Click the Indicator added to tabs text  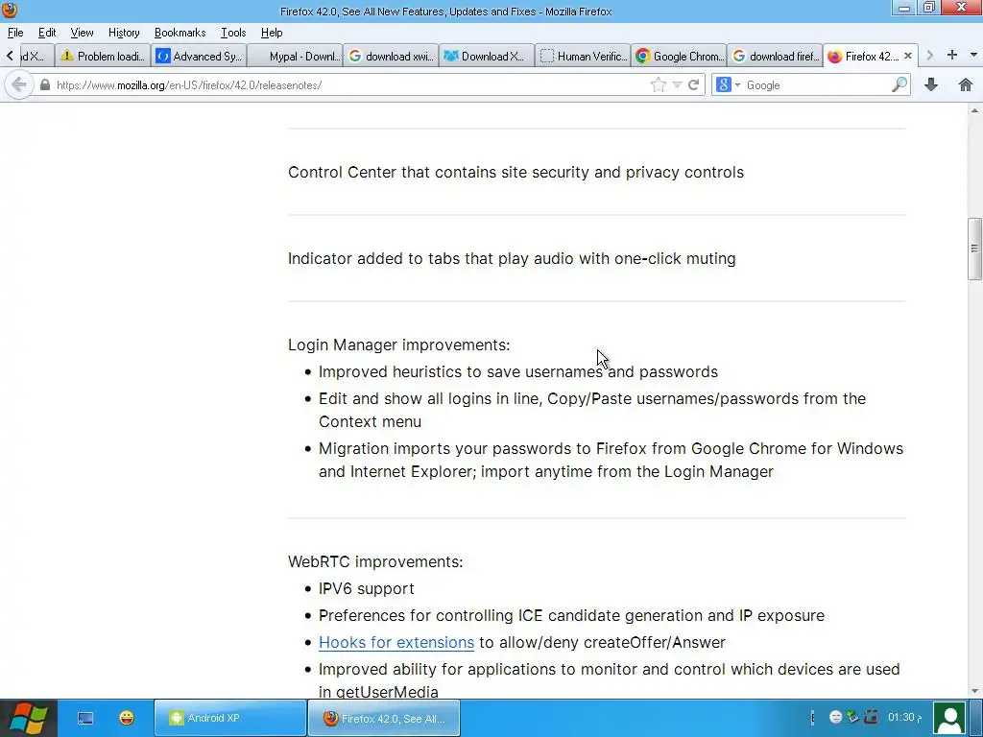[512, 258]
